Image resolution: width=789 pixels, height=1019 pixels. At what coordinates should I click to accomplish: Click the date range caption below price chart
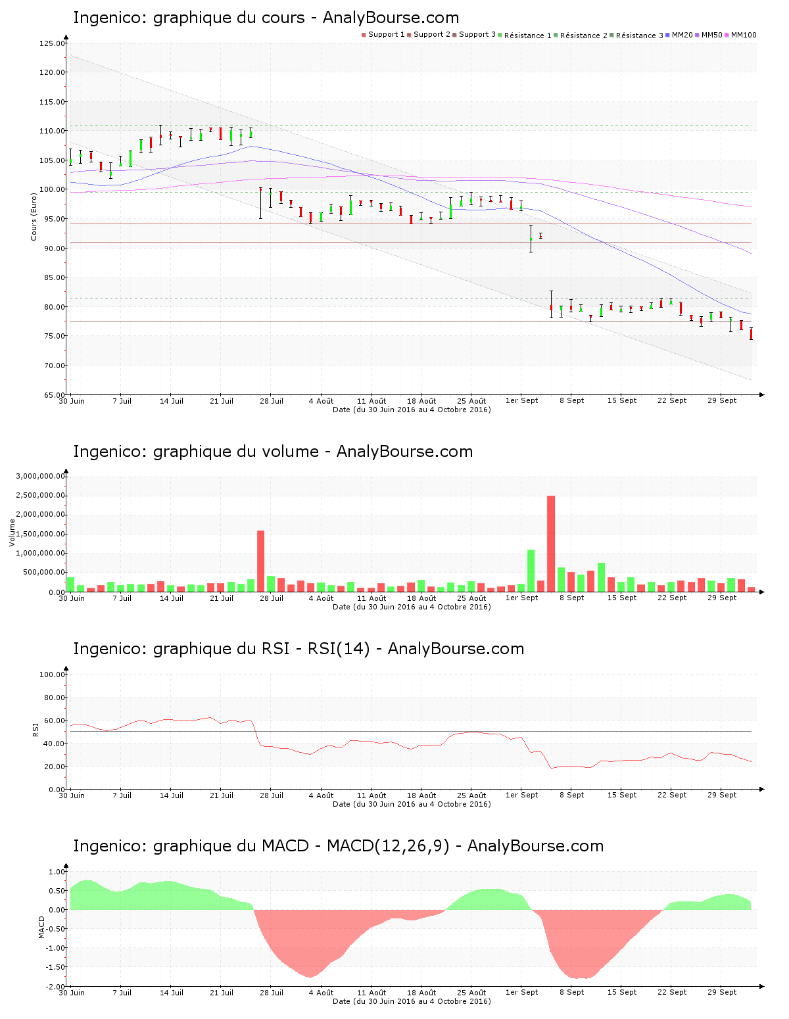click(x=412, y=410)
